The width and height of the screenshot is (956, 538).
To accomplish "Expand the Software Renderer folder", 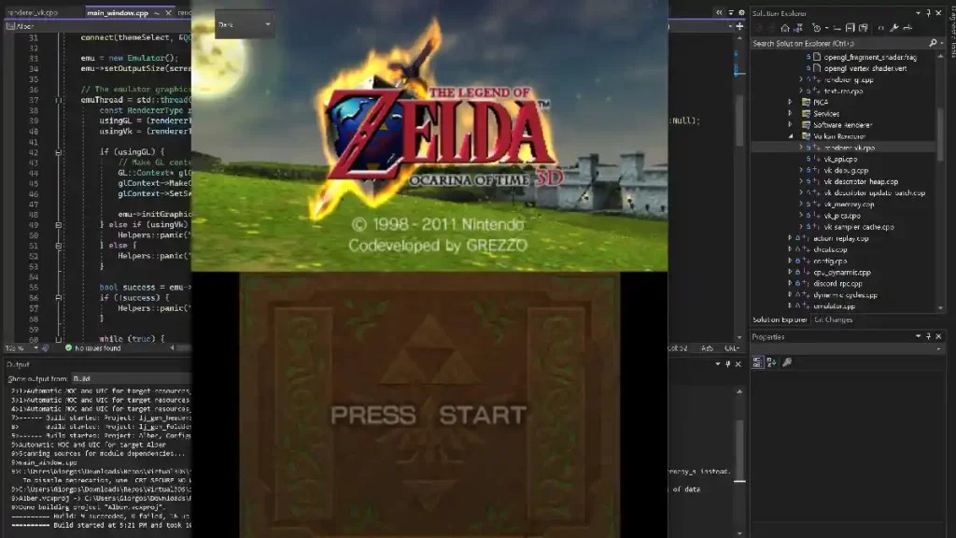I will tap(790, 125).
